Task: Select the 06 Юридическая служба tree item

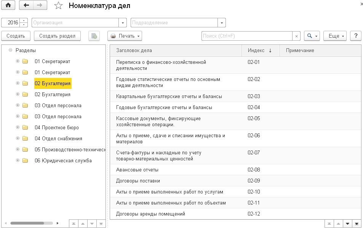Action: (63, 160)
